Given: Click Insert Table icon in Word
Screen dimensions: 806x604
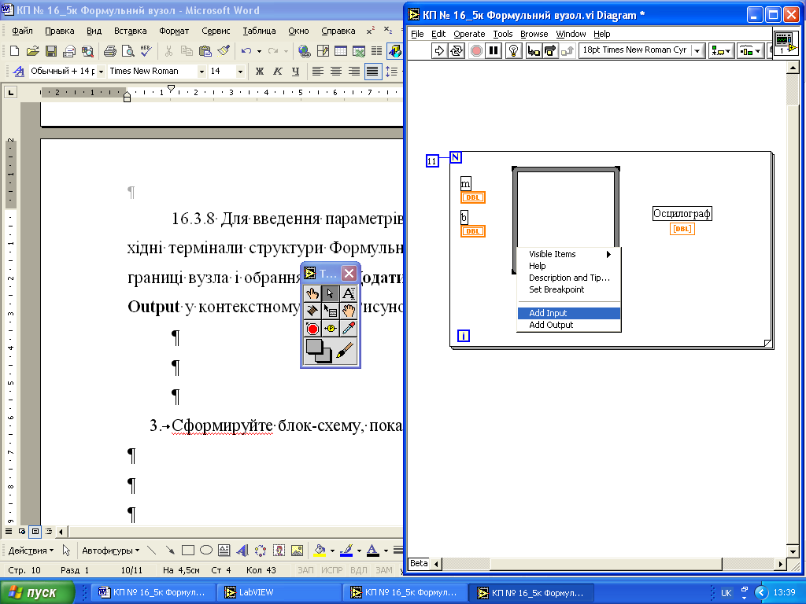Looking at the screenshot, I should pos(340,50).
